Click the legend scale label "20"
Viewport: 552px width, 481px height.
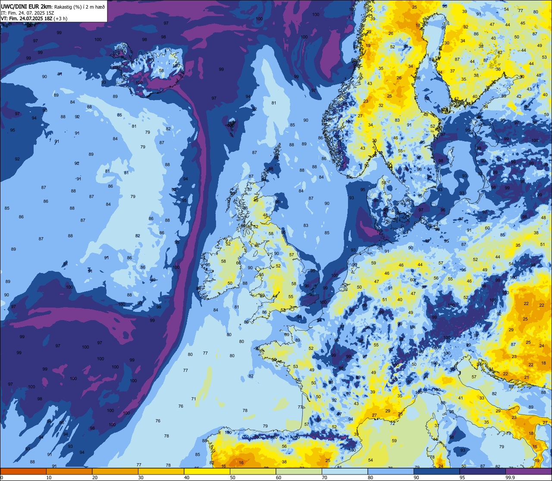tap(95, 478)
